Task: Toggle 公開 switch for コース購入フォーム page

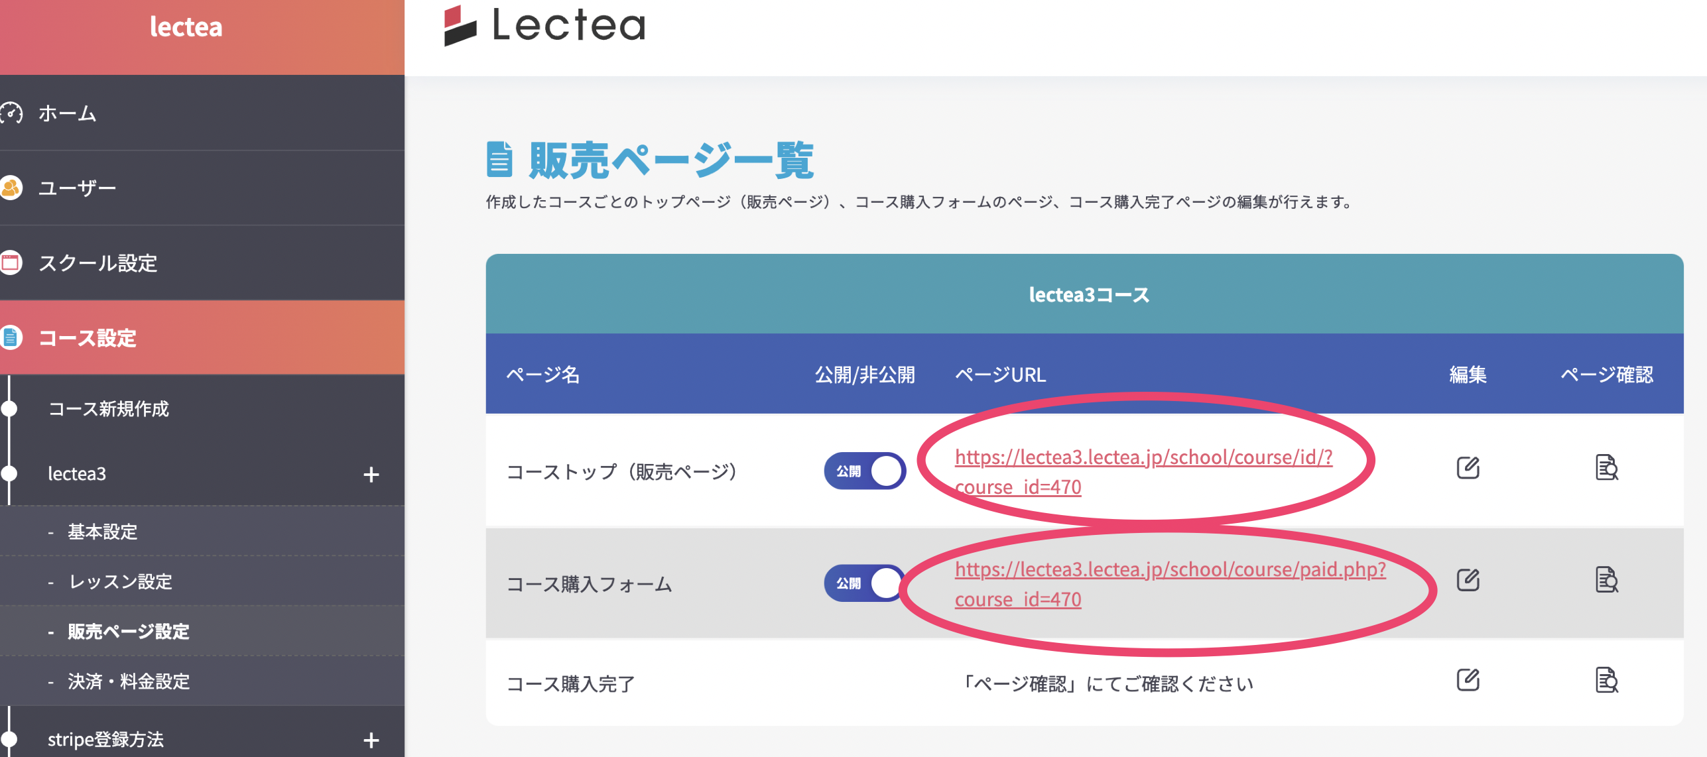Action: click(x=864, y=583)
